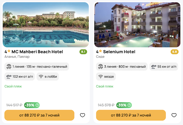Book Selenium Hotel for 88 270 ₽
183x125 pixels.
(131, 115)
